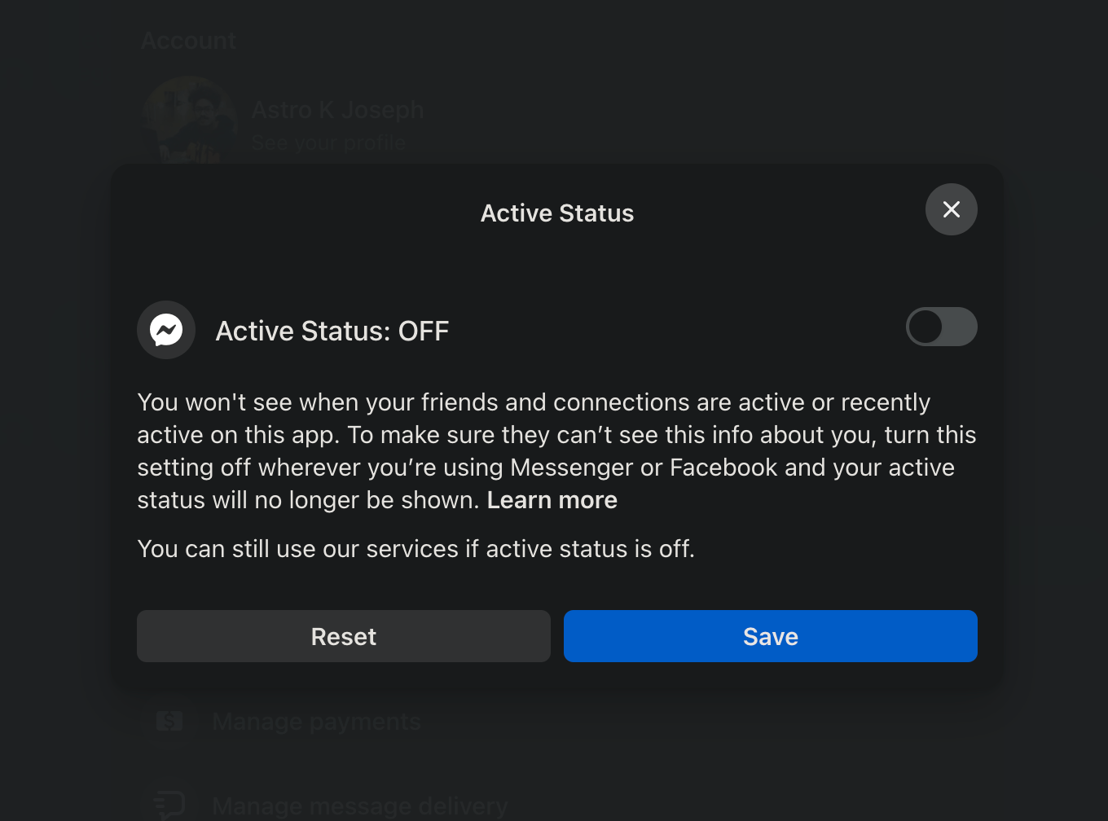Image resolution: width=1108 pixels, height=821 pixels.
Task: Select the Manage message delivery row
Action: point(359,805)
